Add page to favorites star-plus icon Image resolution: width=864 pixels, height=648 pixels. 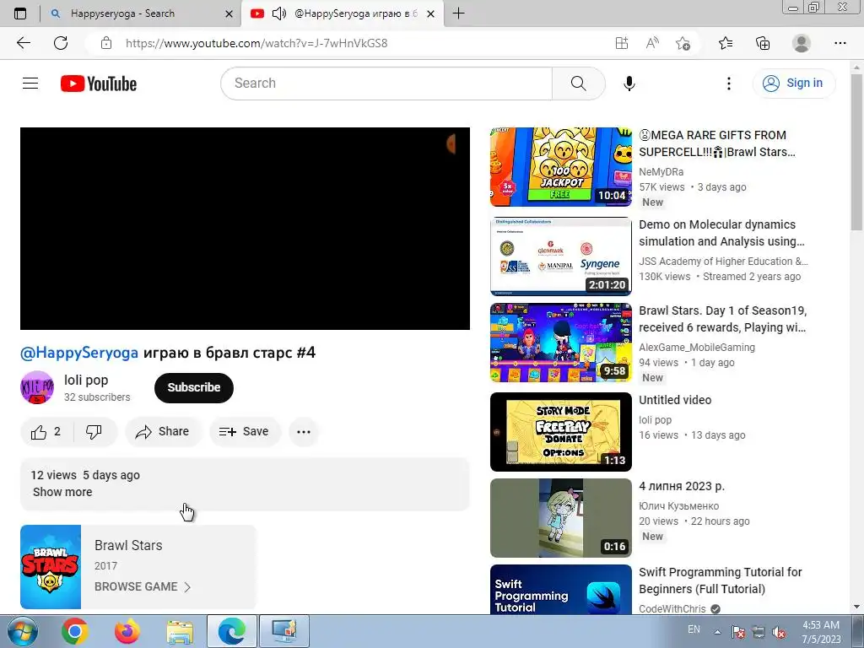[683, 43]
